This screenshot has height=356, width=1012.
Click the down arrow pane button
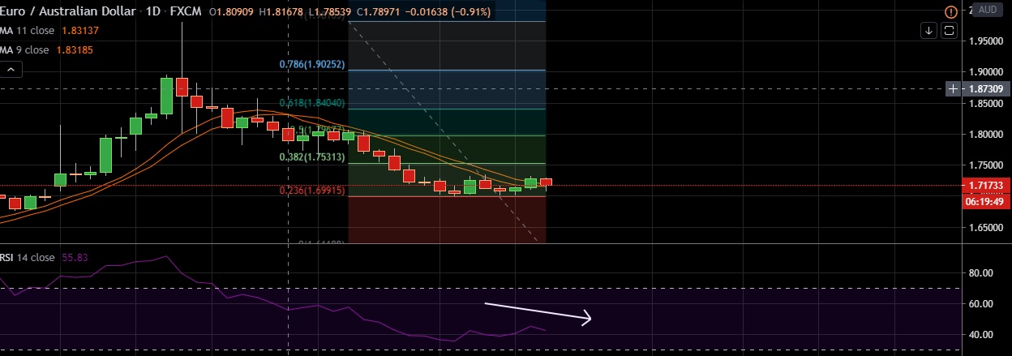(x=929, y=31)
